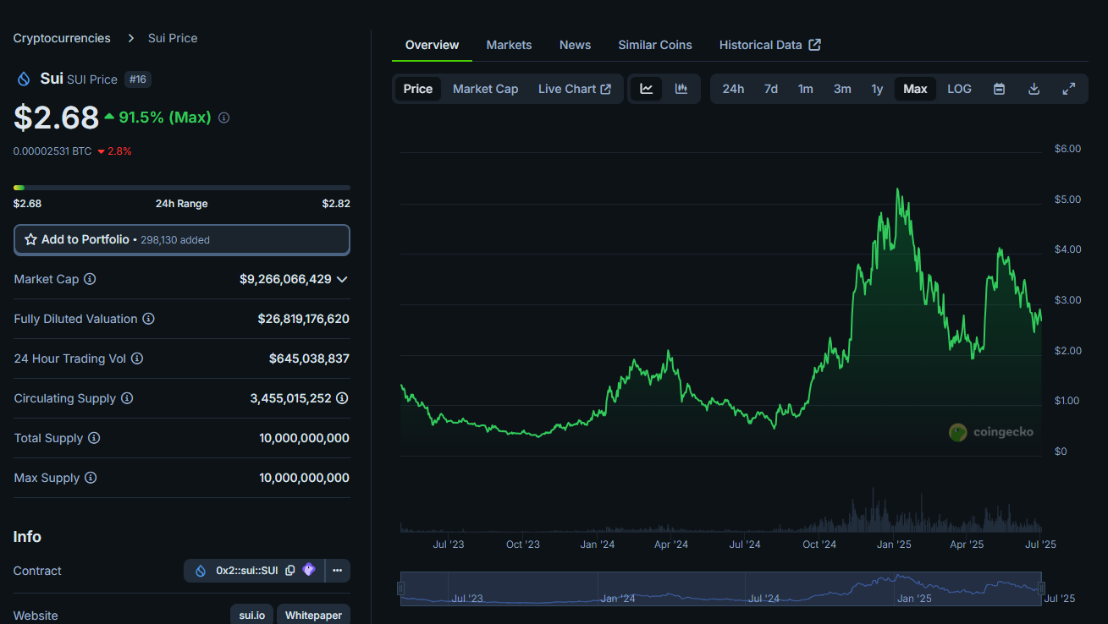Open Total Supply info icon
The image size is (1108, 624).
[94, 438]
